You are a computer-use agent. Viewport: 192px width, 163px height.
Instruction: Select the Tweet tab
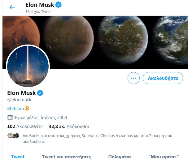[x=18, y=157]
